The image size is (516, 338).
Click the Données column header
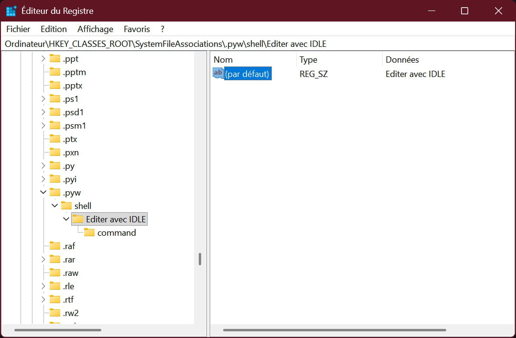(448, 60)
